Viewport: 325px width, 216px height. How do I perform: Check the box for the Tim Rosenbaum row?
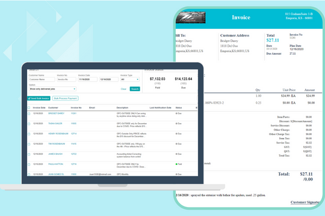[x=29, y=144]
